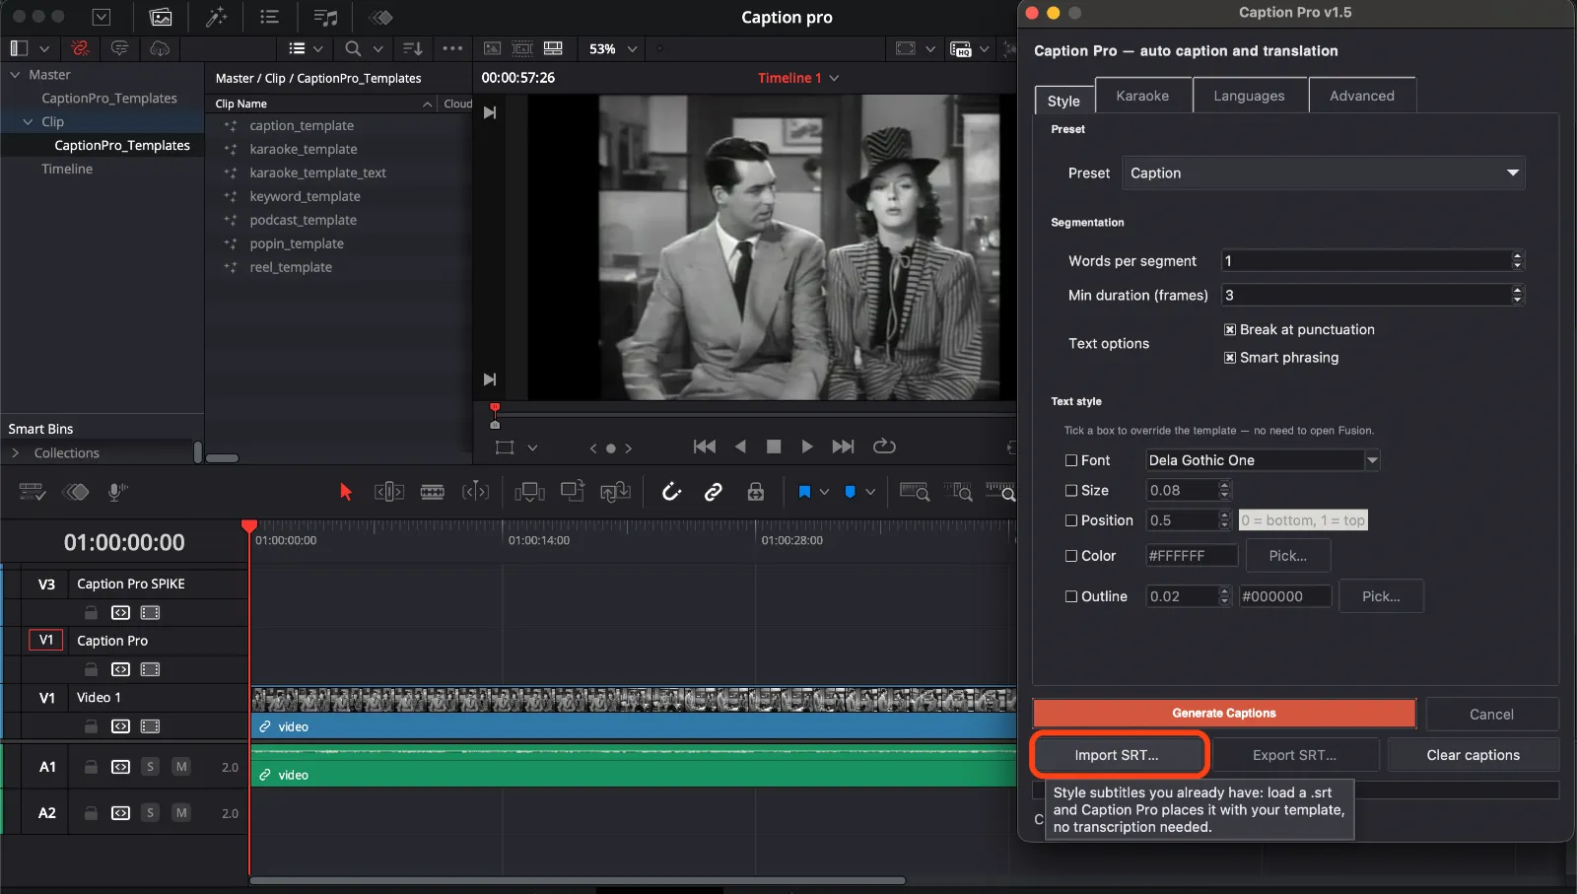1577x894 pixels.
Task: Switch to the Languages tab
Action: pyautogui.click(x=1249, y=96)
